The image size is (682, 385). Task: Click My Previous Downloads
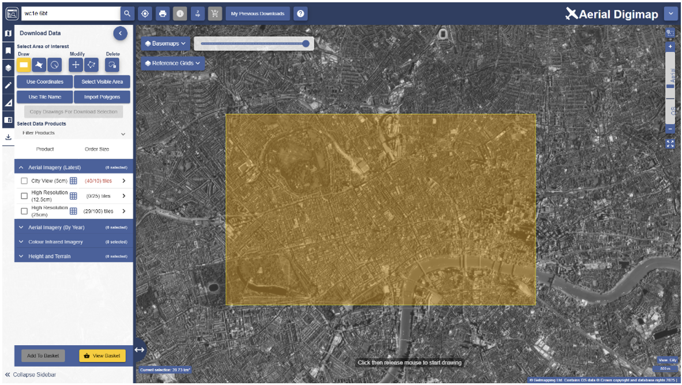coord(257,13)
